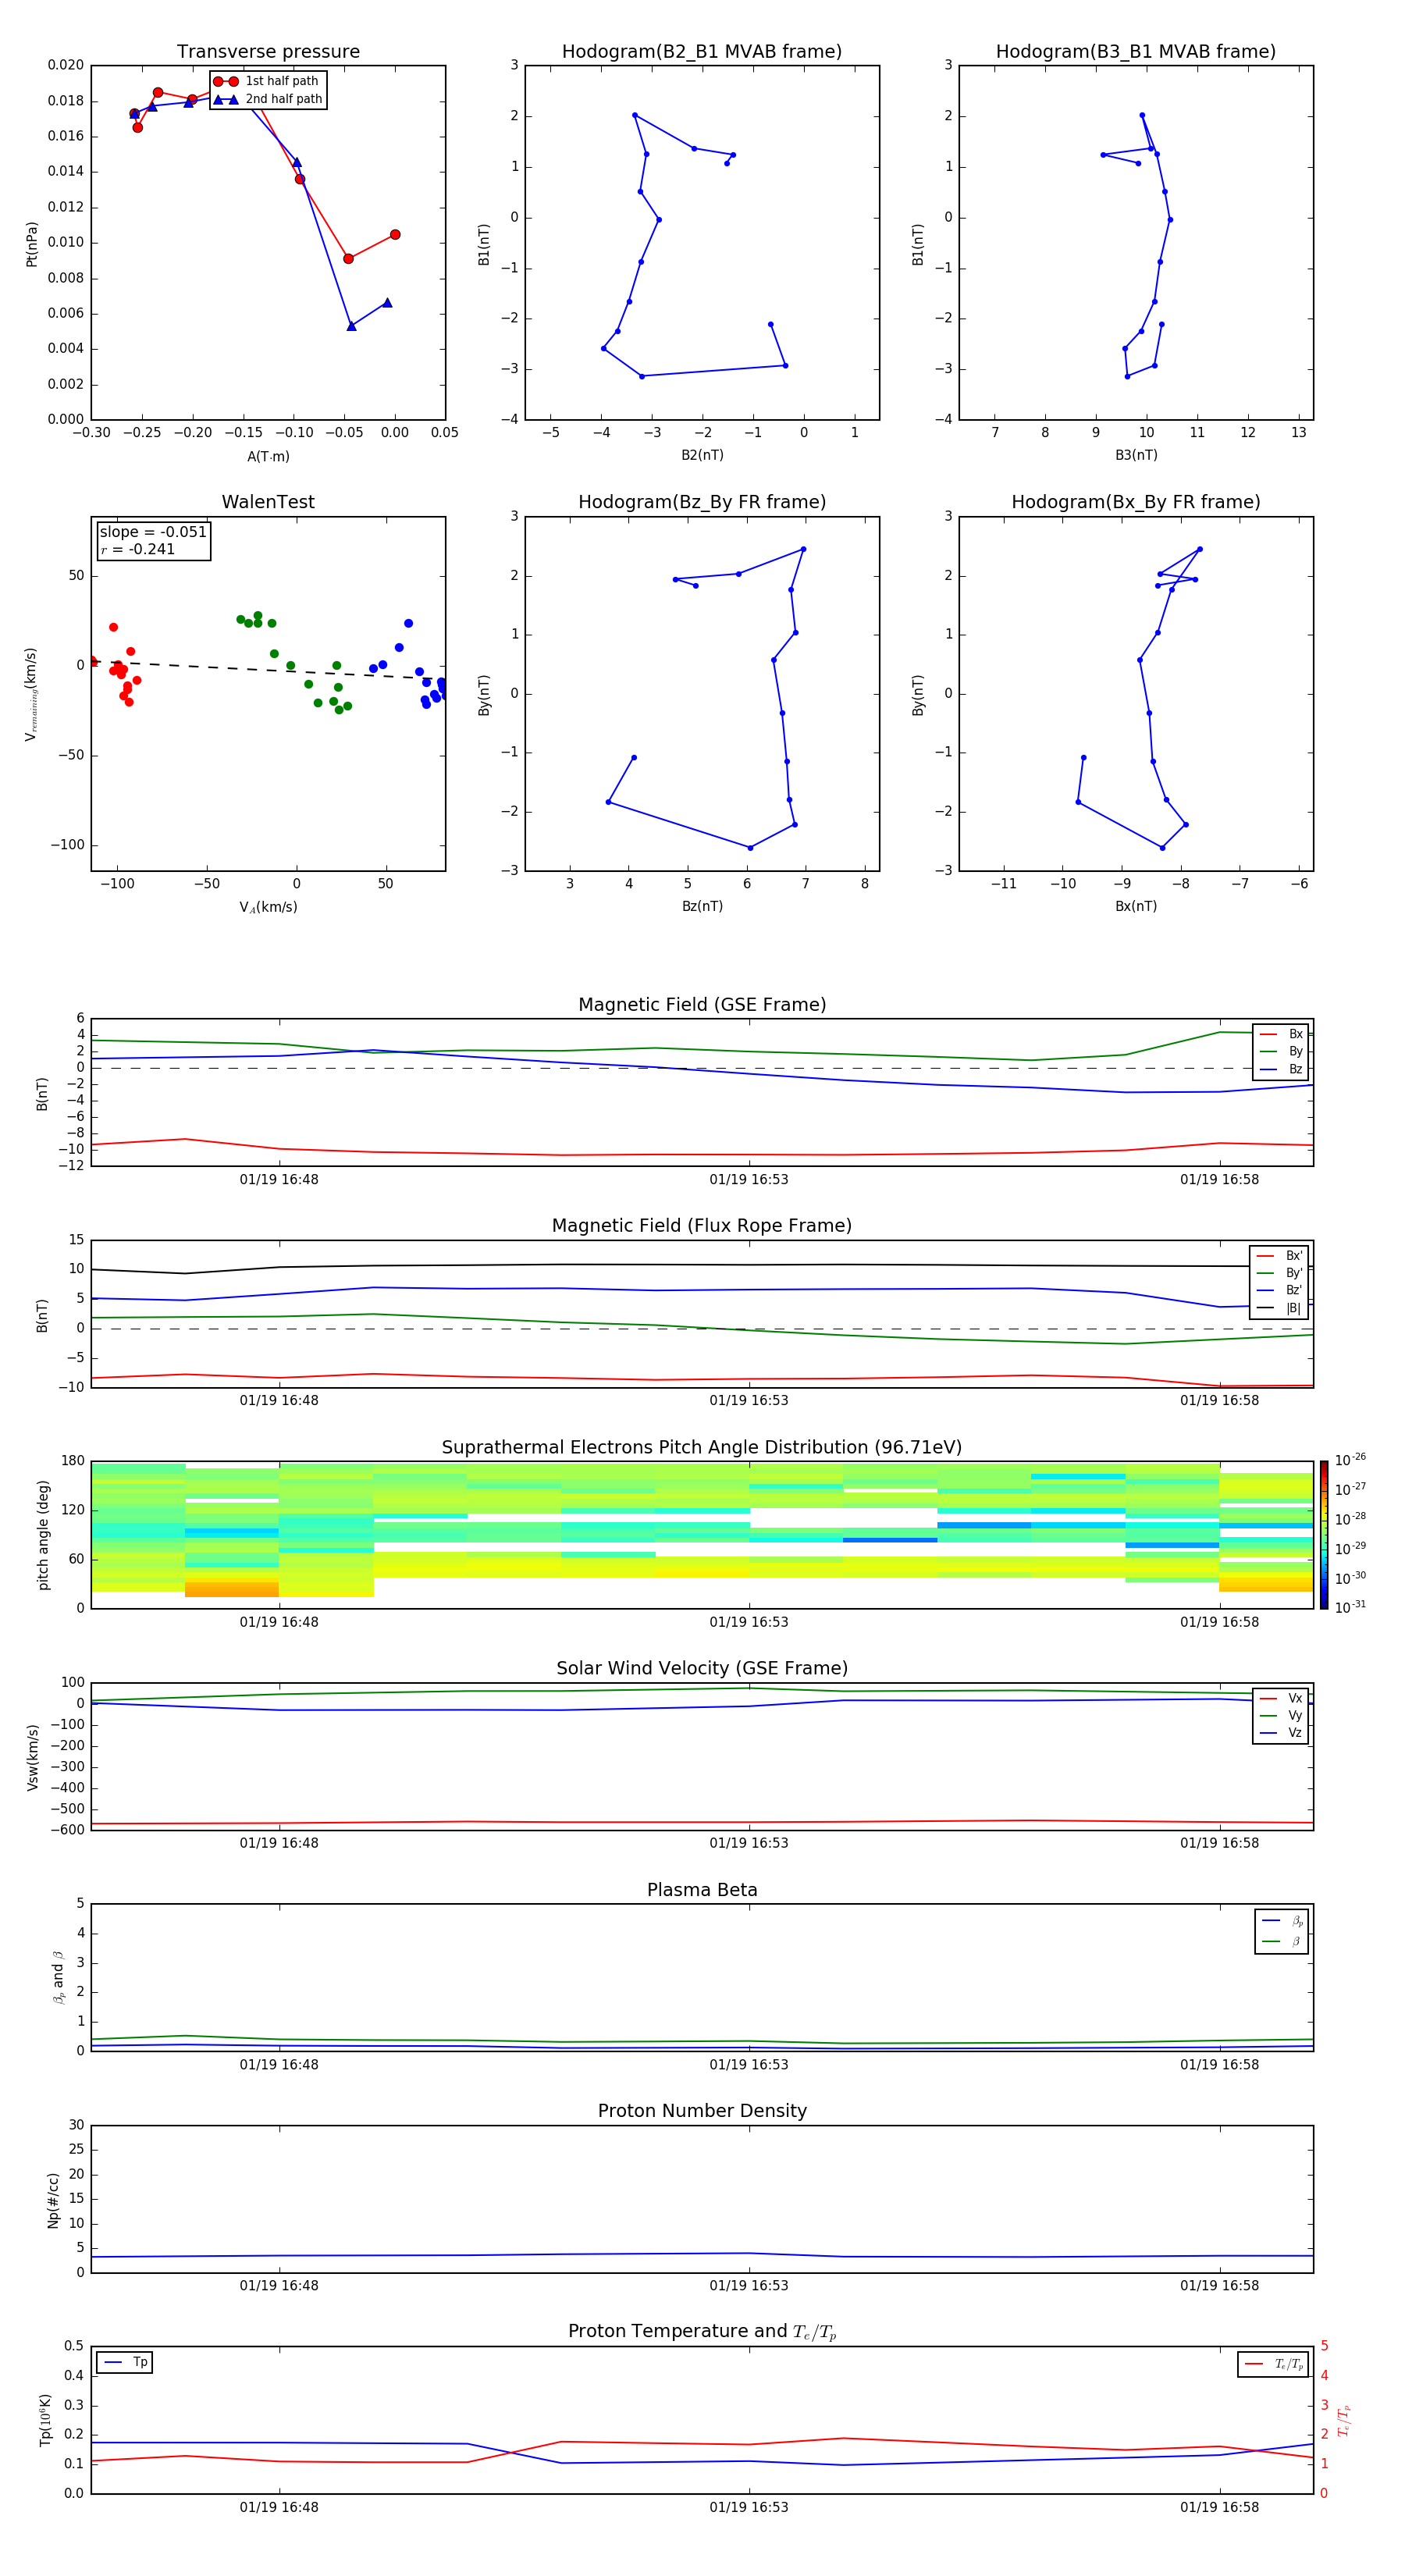Click the "Proton Number Density" title

(702, 2111)
